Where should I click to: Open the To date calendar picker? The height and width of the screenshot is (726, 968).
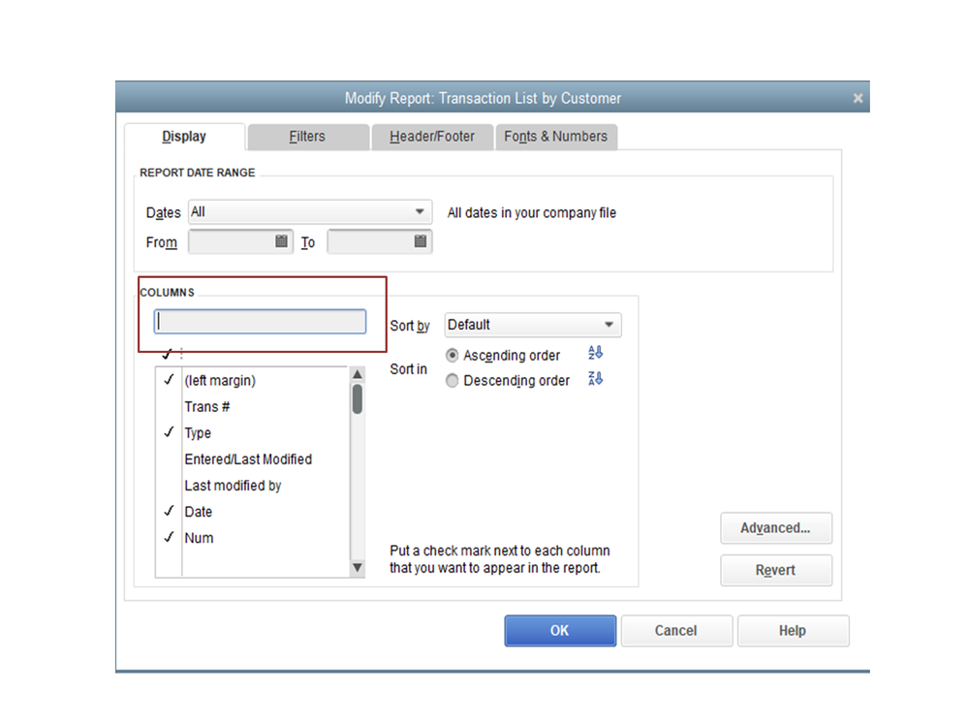[421, 241]
